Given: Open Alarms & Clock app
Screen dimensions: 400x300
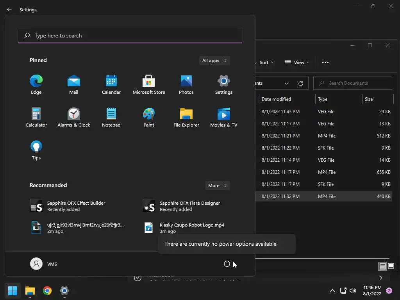Looking at the screenshot, I should point(74,118).
